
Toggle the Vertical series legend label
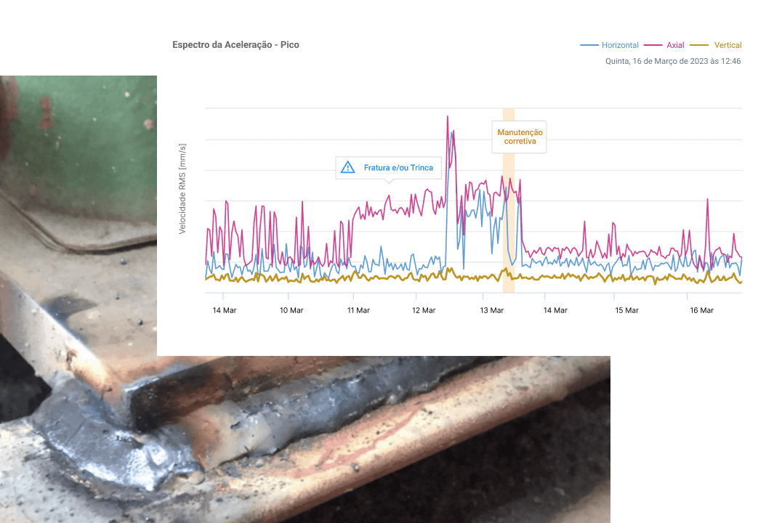point(727,45)
